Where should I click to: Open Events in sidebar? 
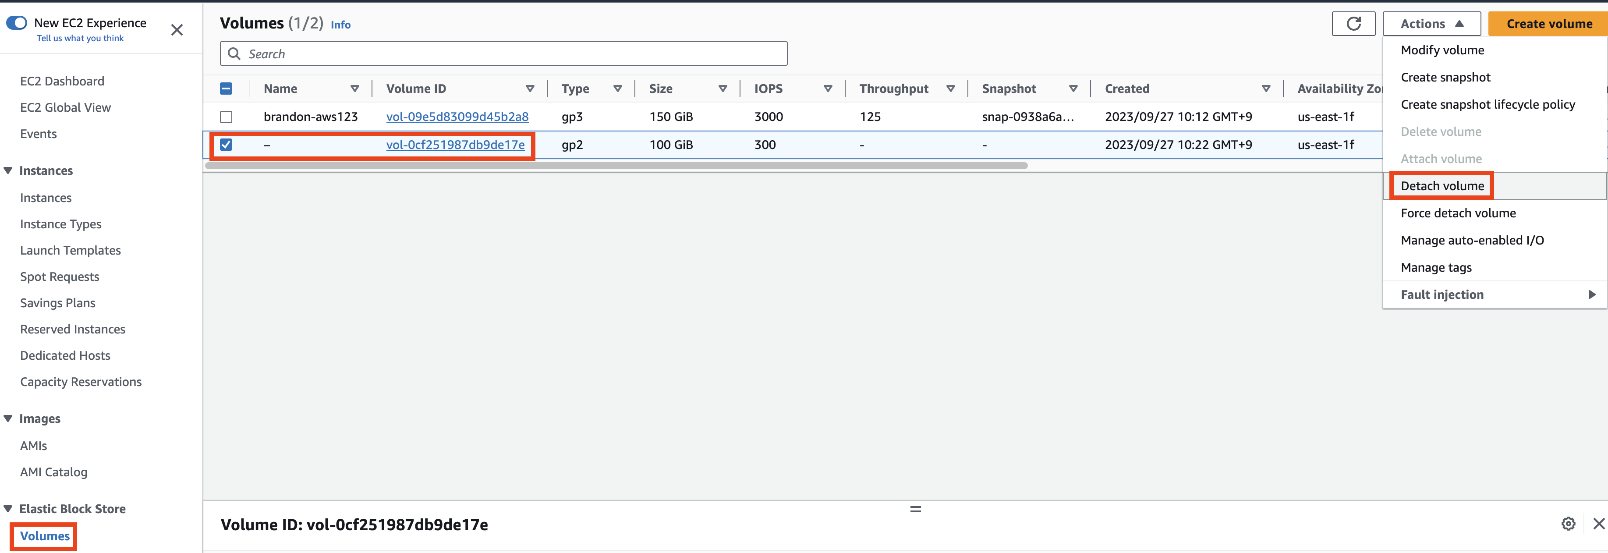tap(38, 134)
